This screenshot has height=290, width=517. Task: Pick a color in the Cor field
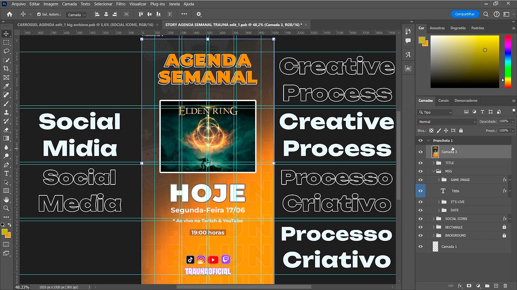pyautogui.click(x=465, y=62)
